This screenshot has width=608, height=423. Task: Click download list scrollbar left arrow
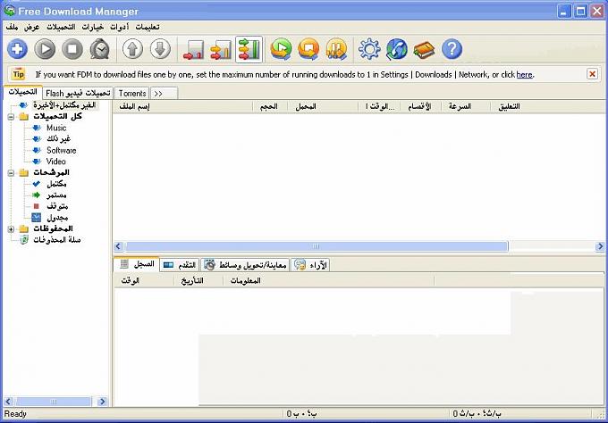point(119,246)
